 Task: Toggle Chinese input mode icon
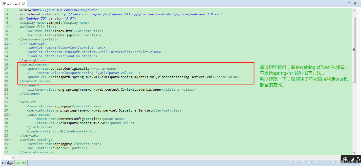(x=345, y=159)
